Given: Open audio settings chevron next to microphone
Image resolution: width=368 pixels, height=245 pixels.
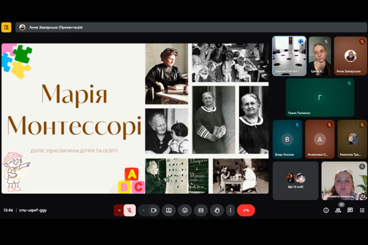Looking at the screenshot, I should point(119,210).
